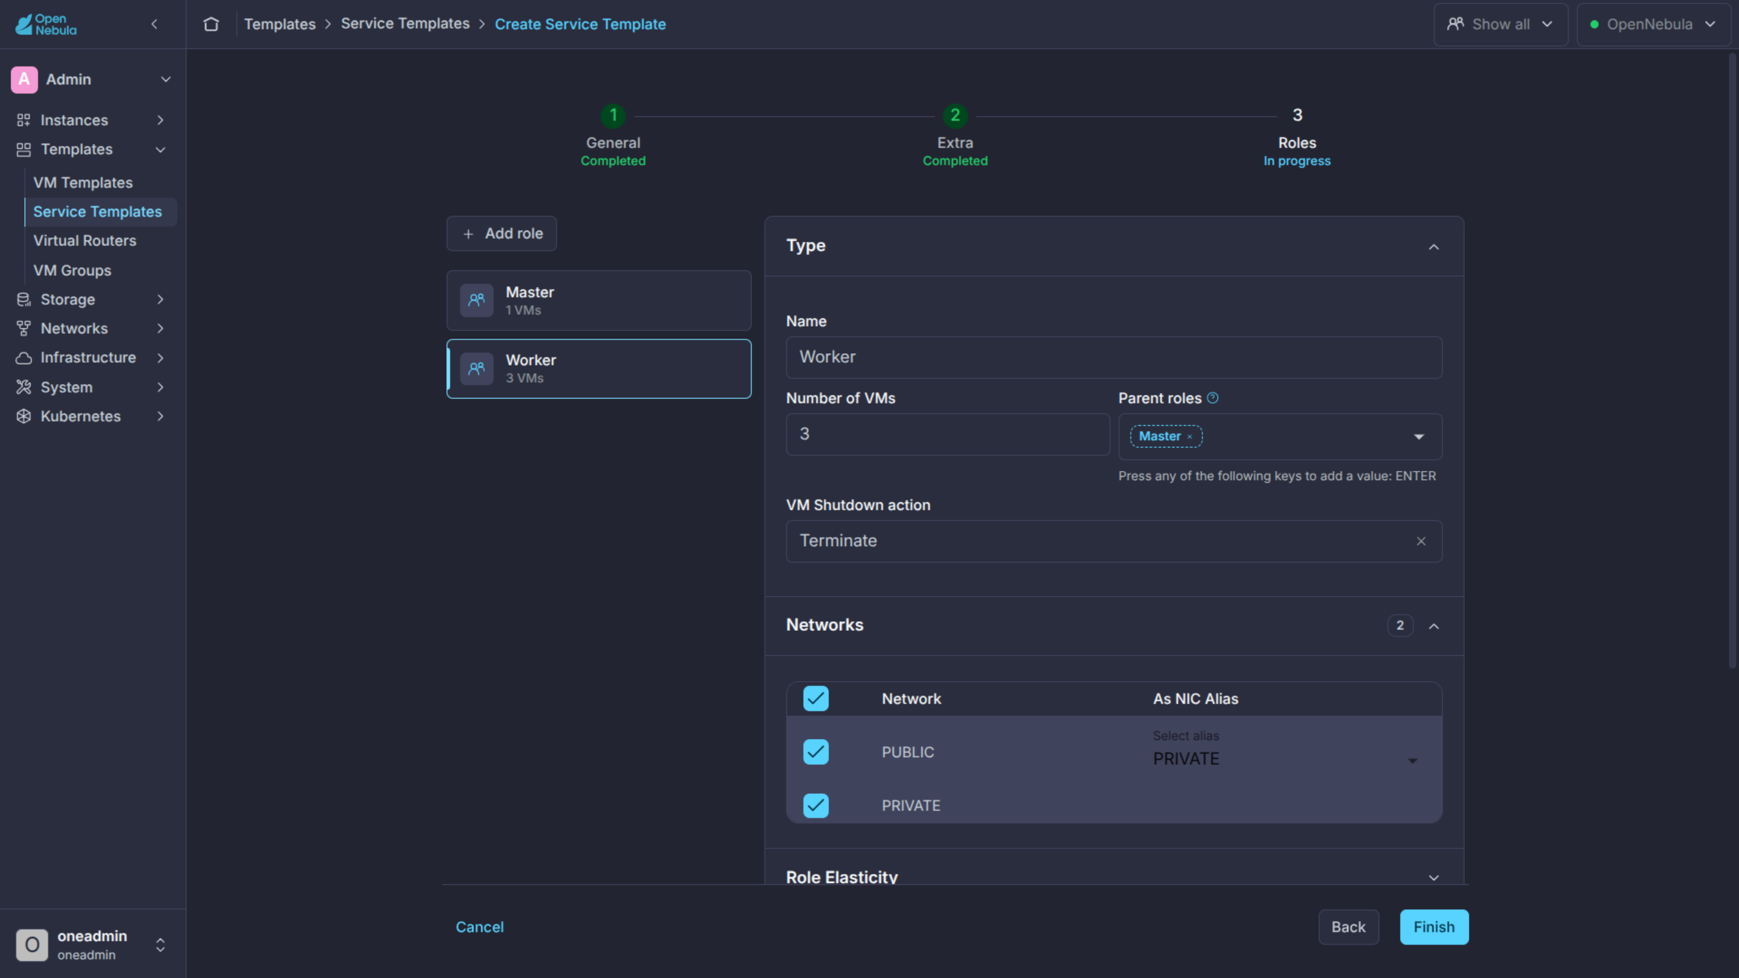Viewport: 1739px width, 978px height.
Task: Click the Storage database icon
Action: 24,299
